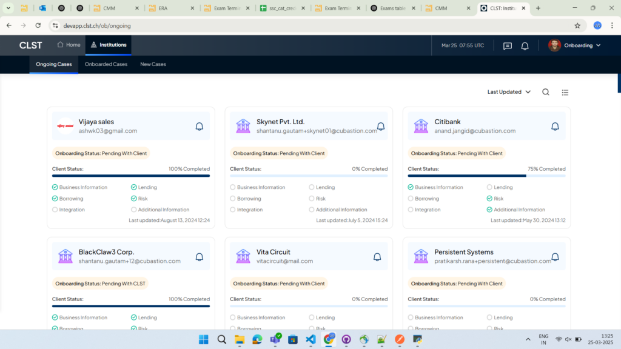Click the Vita Circuit institution icon
Screen dimensions: 621x349
[x=243, y=256]
